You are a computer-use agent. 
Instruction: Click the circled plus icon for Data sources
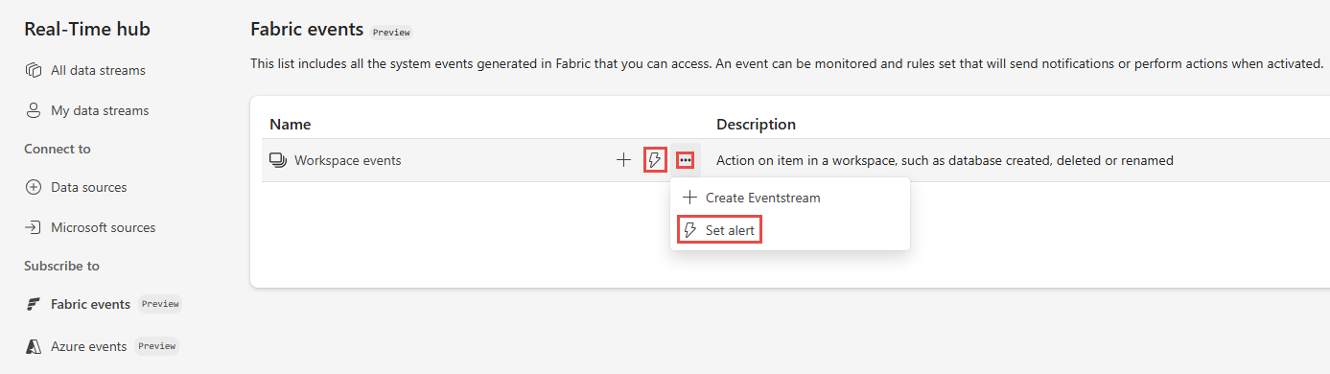(33, 187)
